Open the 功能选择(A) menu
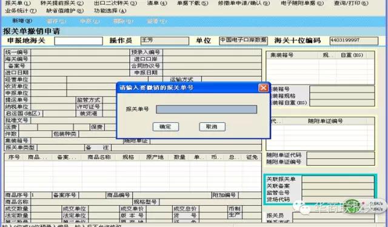 click(x=110, y=11)
